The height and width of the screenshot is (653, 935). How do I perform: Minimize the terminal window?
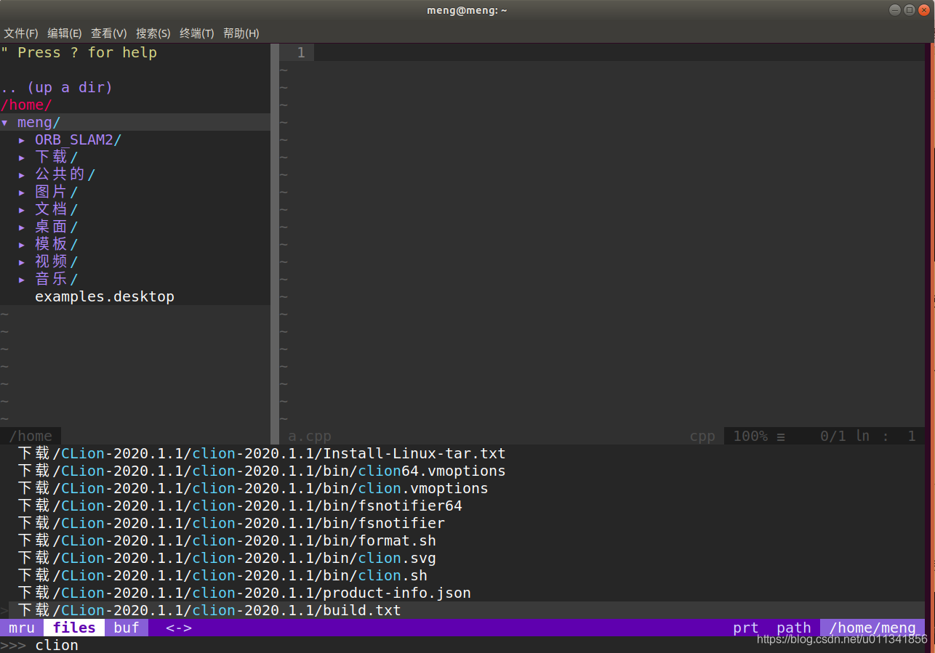894,10
